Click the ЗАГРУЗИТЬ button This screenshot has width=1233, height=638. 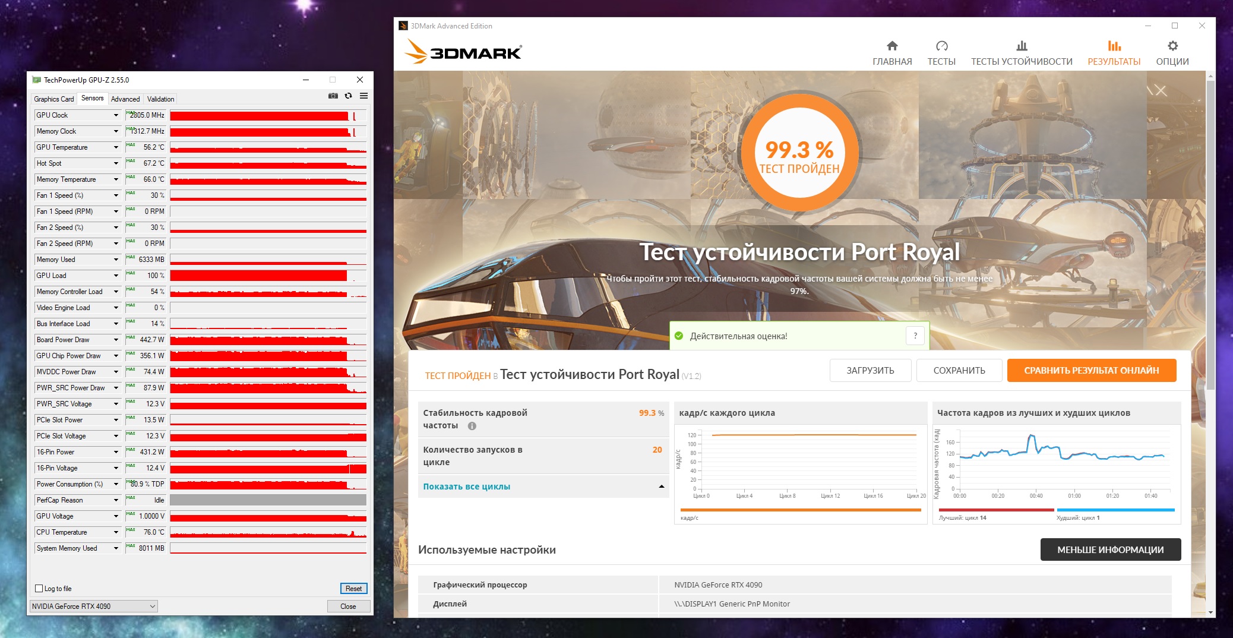[870, 371]
